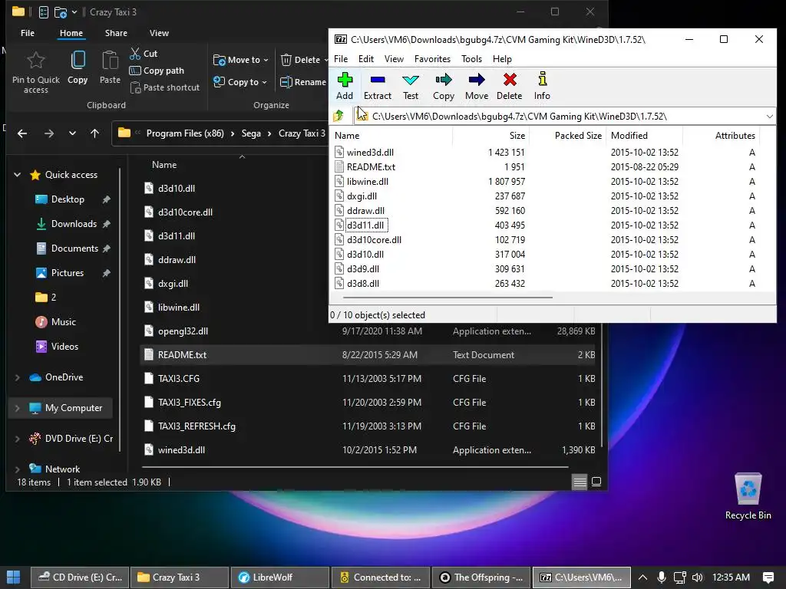Viewport: 786px width, 589px height.
Task: Click Cut in Explorer clipboard group
Action: [144, 54]
